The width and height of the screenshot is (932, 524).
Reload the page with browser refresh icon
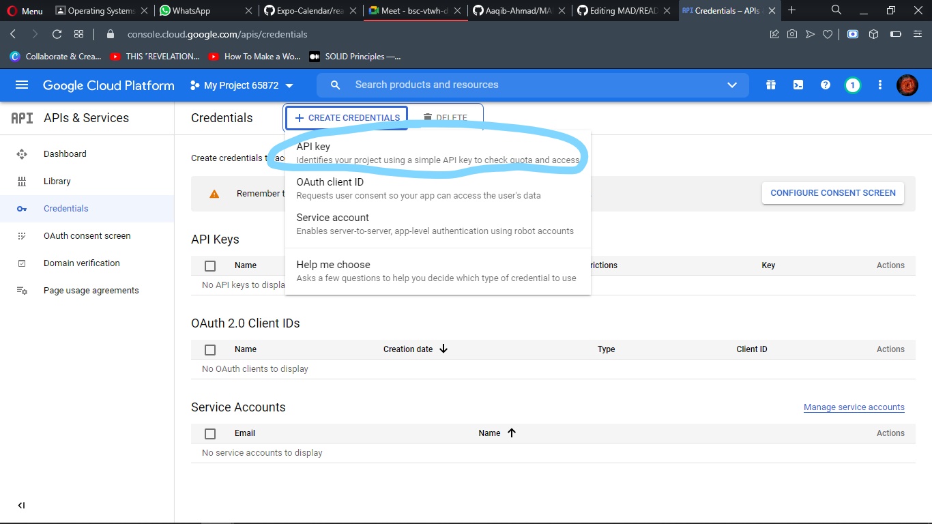click(57, 34)
